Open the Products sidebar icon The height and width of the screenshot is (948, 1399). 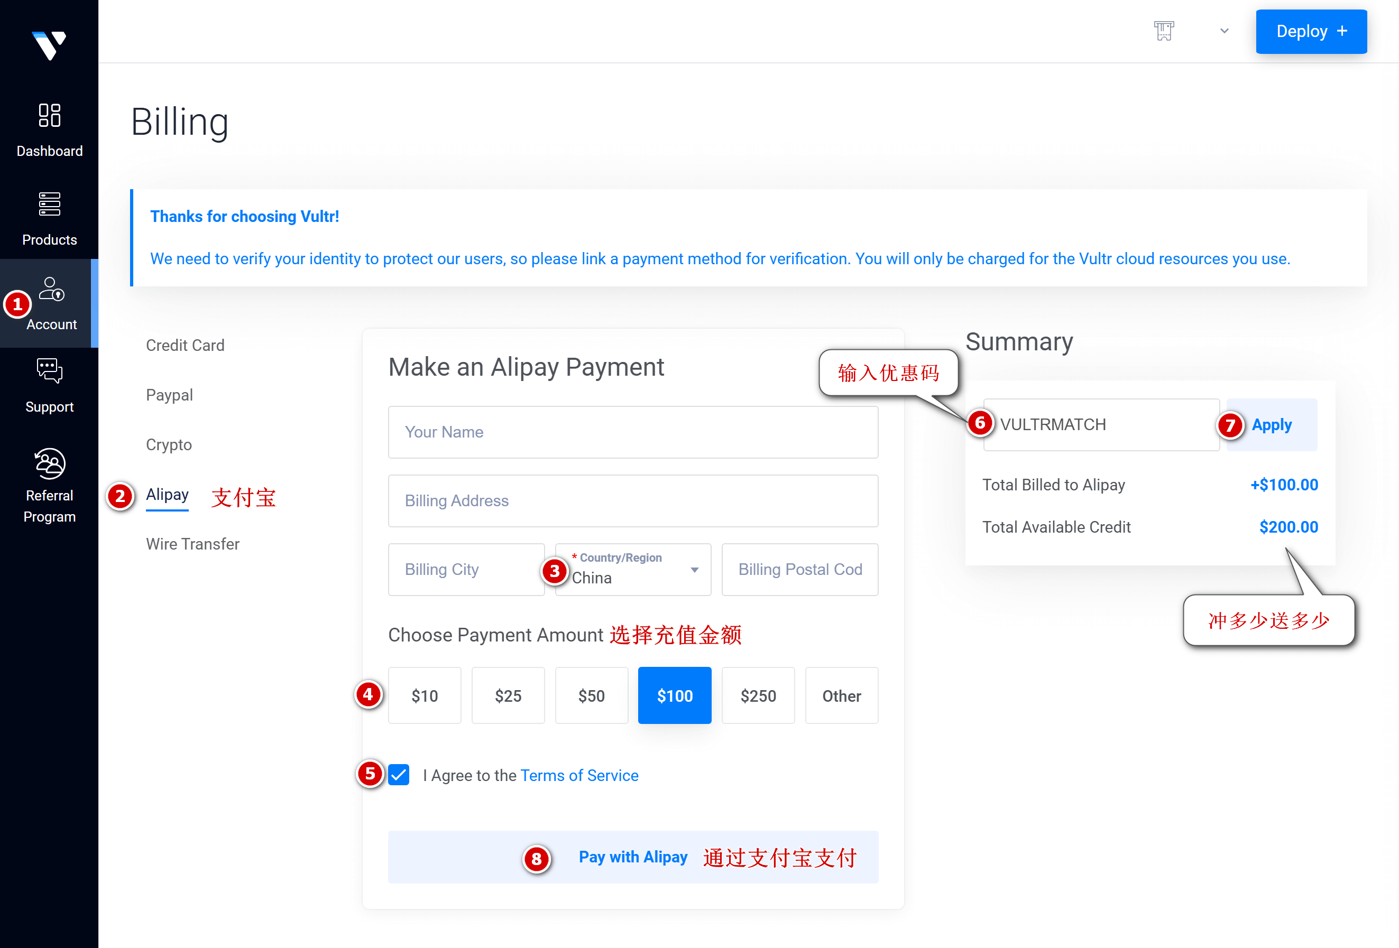[49, 205]
